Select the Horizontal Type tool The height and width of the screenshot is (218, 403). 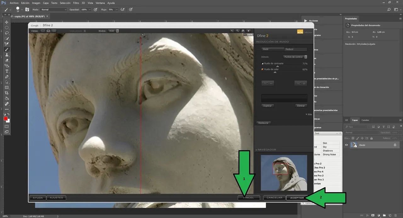pyautogui.click(x=7, y=71)
